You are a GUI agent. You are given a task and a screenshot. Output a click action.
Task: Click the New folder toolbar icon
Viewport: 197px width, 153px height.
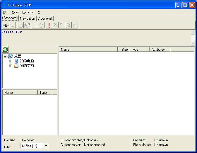62,25
